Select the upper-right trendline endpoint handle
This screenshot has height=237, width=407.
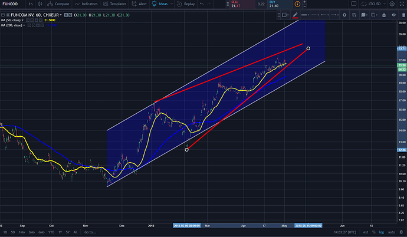coord(308,48)
